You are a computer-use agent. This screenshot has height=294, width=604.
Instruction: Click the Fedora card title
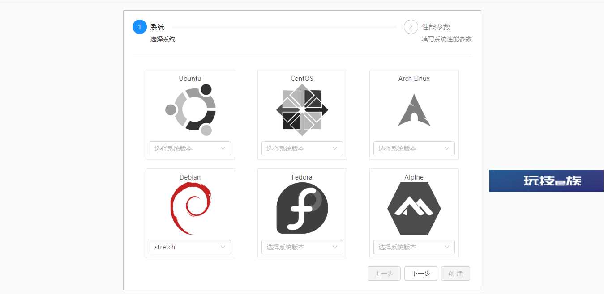302,177
